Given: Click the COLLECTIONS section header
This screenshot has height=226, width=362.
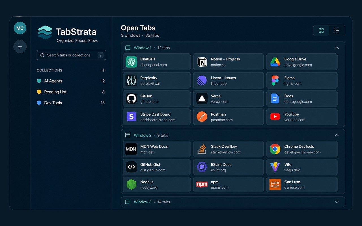Looking at the screenshot, I should point(49,70).
